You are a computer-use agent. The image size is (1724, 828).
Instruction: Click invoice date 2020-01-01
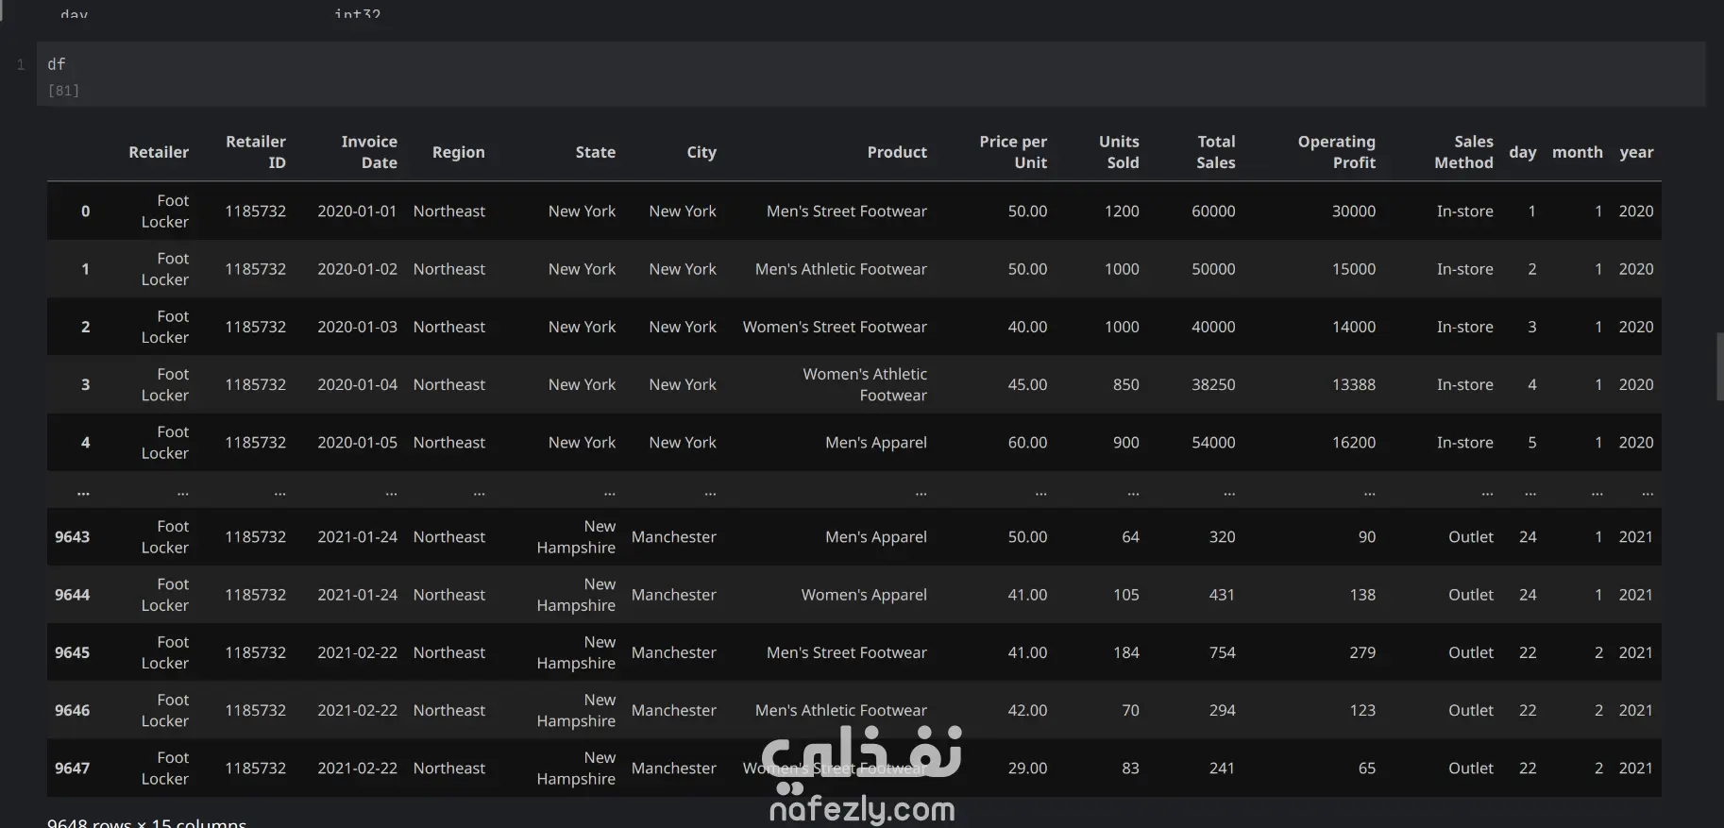[357, 211]
